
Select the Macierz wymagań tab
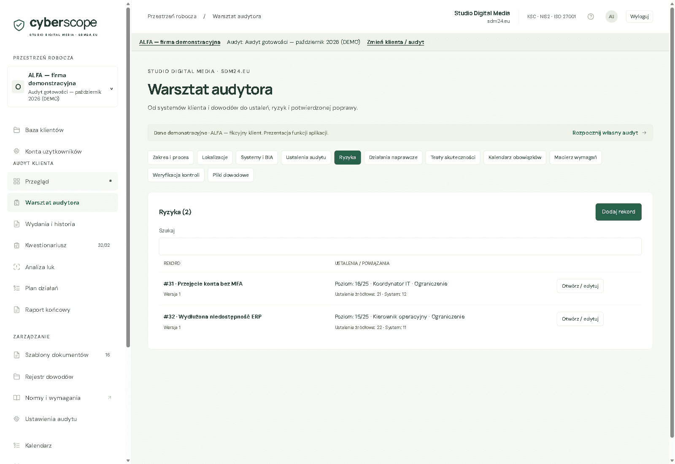point(575,157)
